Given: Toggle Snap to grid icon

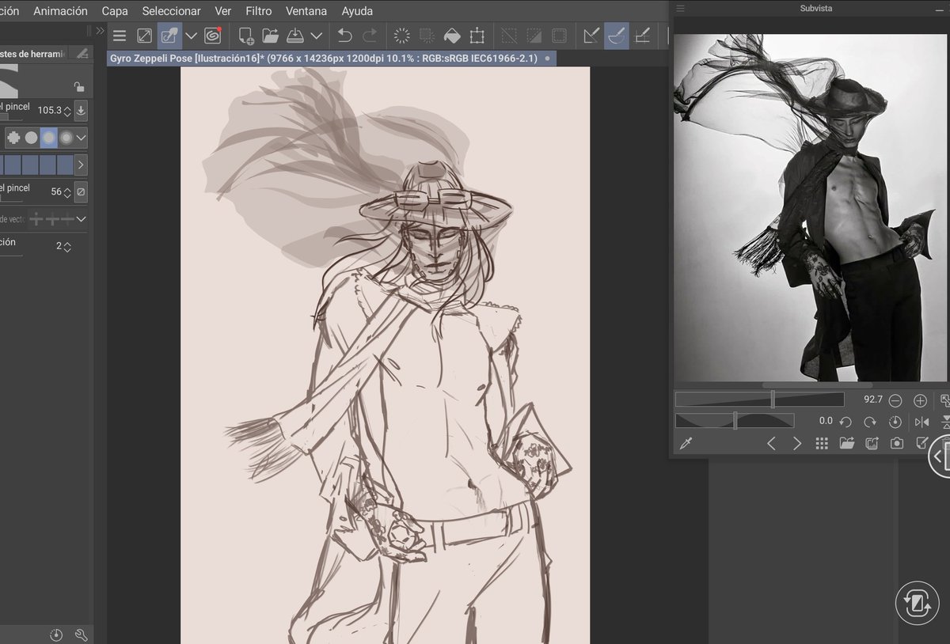Looking at the screenshot, I should pos(643,36).
